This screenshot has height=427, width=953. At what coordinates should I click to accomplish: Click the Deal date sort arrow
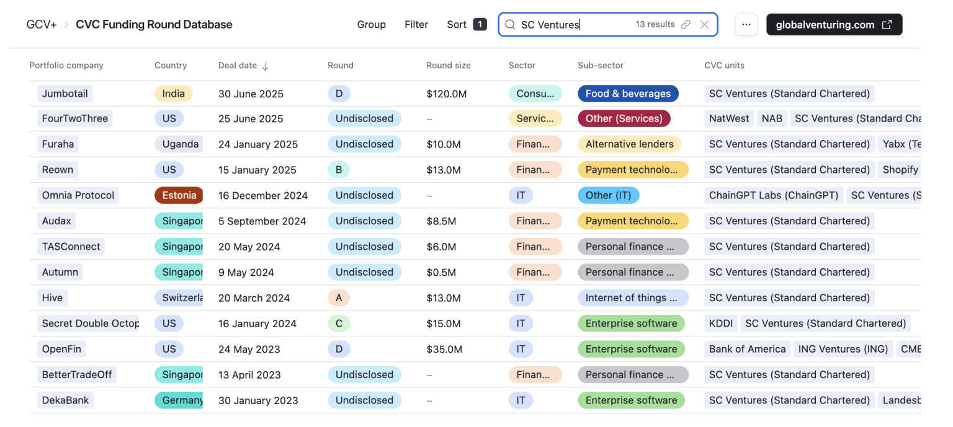(265, 66)
